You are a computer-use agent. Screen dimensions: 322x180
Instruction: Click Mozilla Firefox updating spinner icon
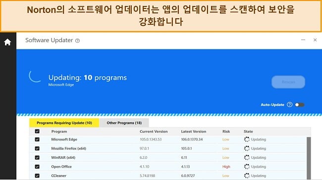tap(247, 148)
